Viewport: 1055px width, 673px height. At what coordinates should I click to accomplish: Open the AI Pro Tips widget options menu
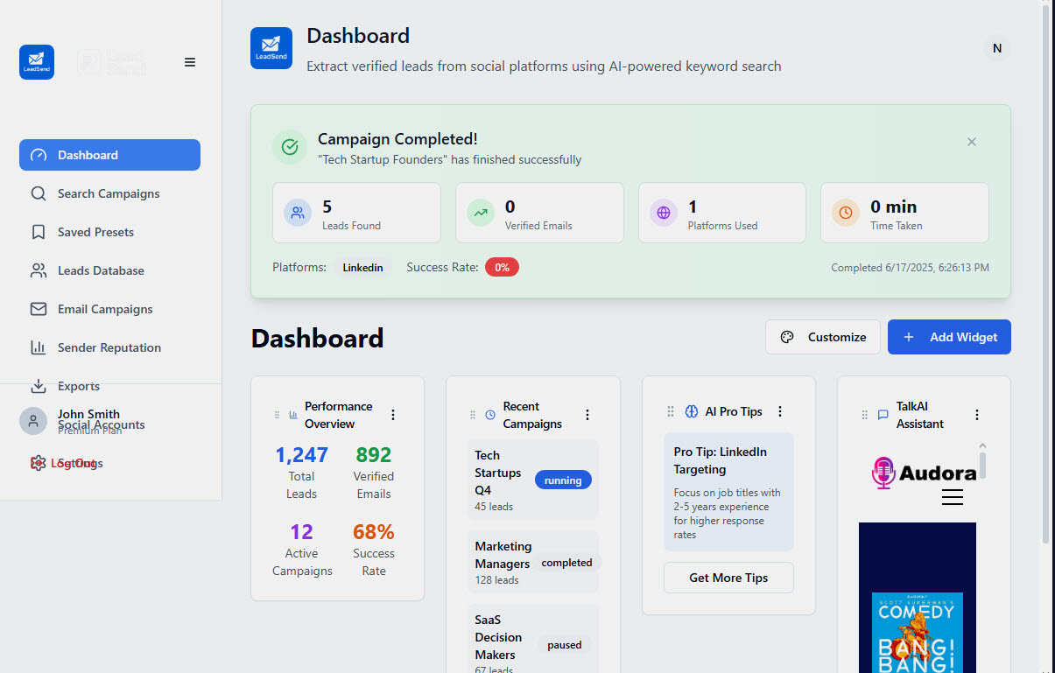pos(780,411)
